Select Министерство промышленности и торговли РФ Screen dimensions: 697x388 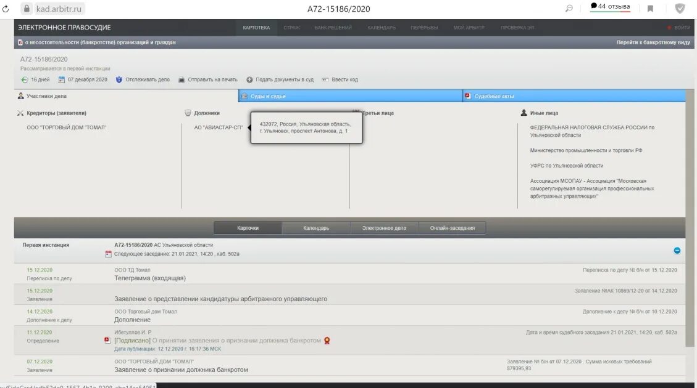(x=586, y=150)
